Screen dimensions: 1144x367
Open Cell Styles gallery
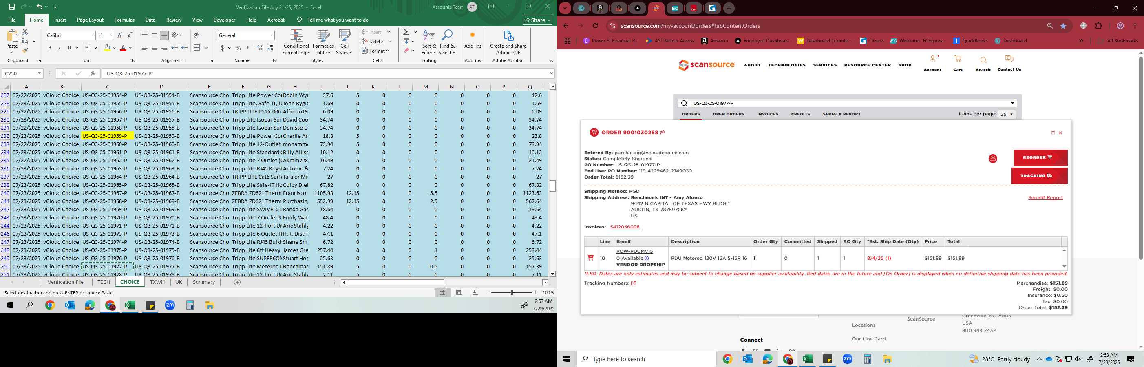click(x=345, y=43)
